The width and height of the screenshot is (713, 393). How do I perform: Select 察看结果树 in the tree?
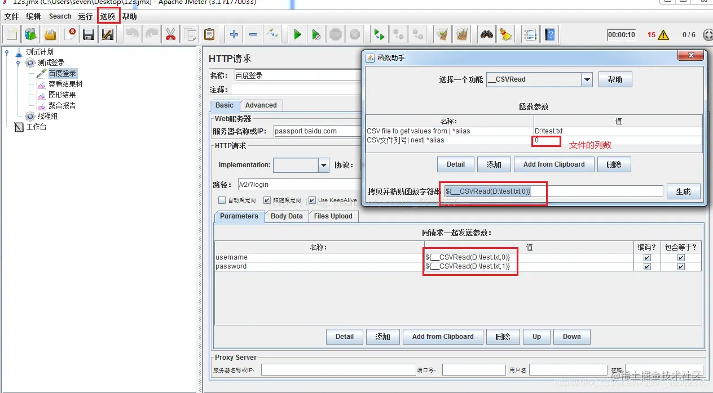click(65, 84)
